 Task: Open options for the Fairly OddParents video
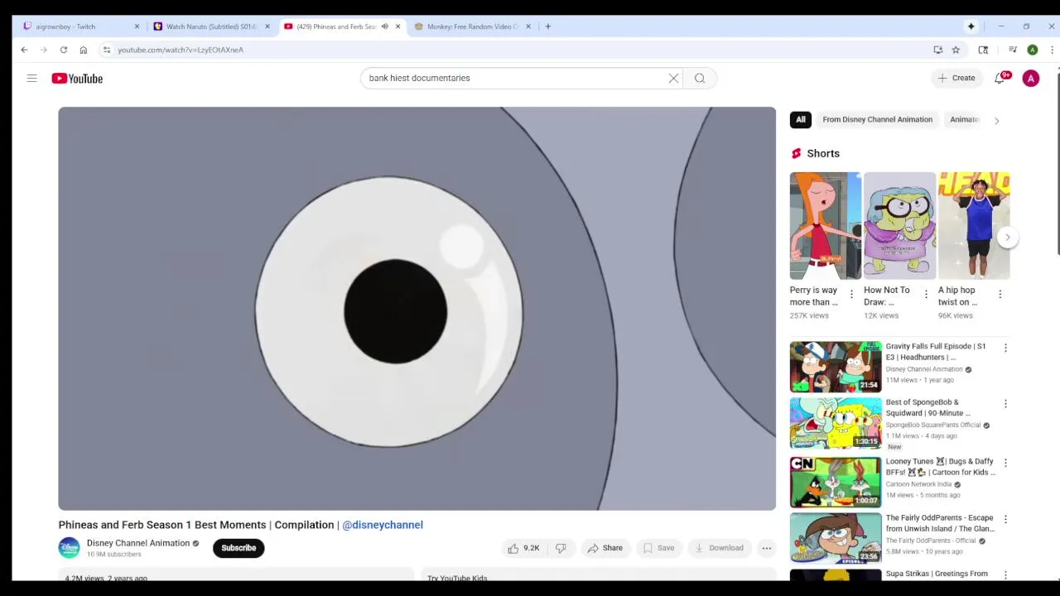1005,520
